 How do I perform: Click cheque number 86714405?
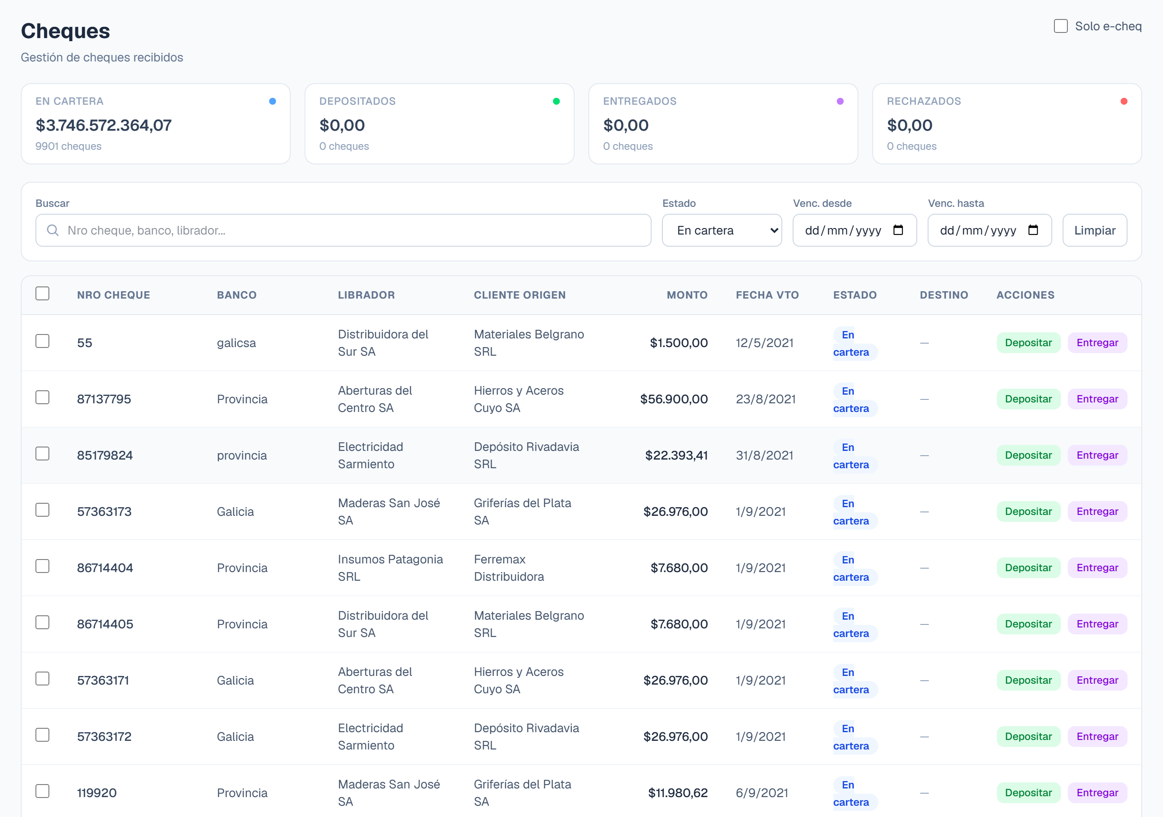[x=105, y=624]
